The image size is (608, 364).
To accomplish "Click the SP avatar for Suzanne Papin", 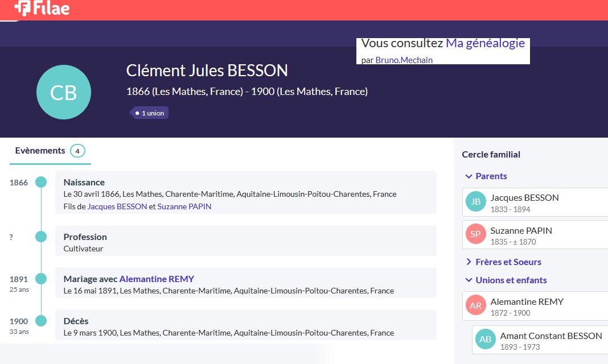I will (x=476, y=234).
